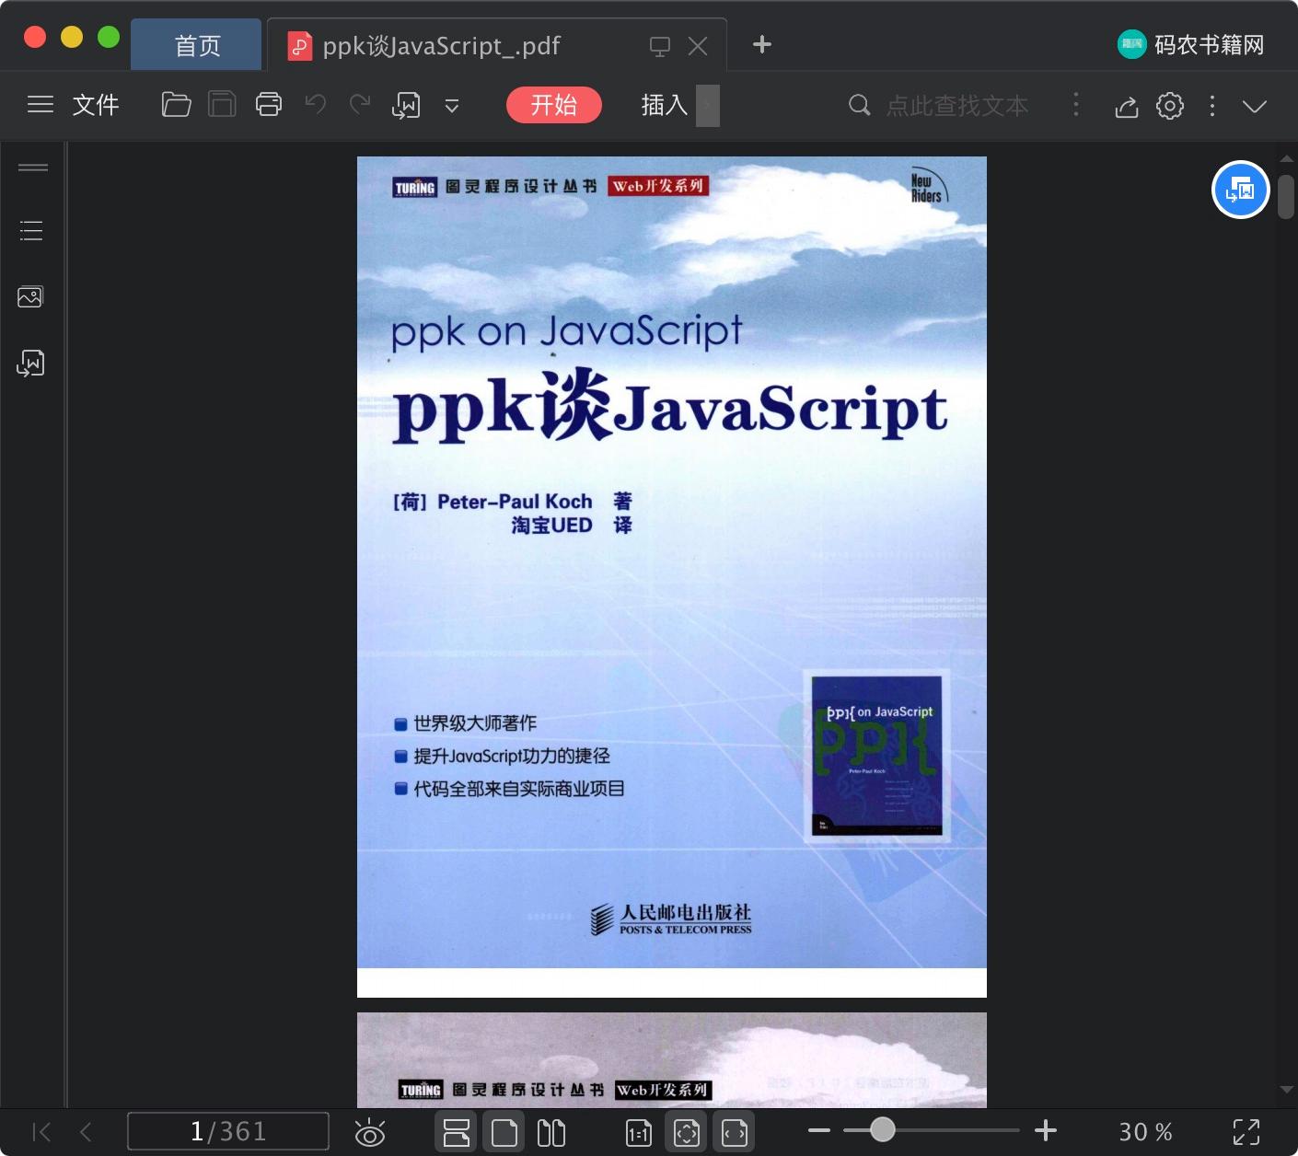Image resolution: width=1298 pixels, height=1156 pixels.
Task: Open the 30 % zoom level dropdown
Action: point(1145,1132)
